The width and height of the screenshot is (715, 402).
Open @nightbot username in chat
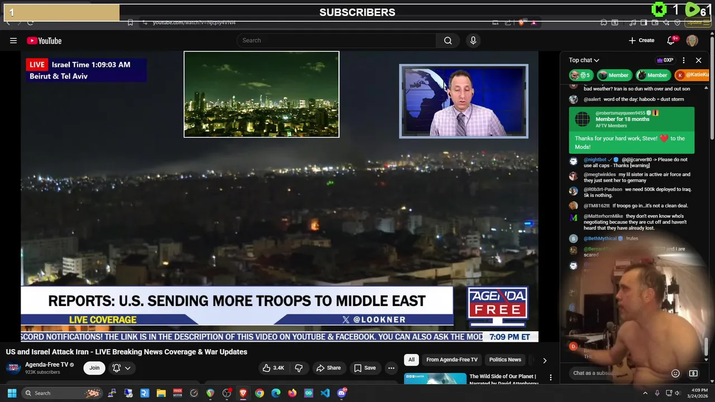595,160
